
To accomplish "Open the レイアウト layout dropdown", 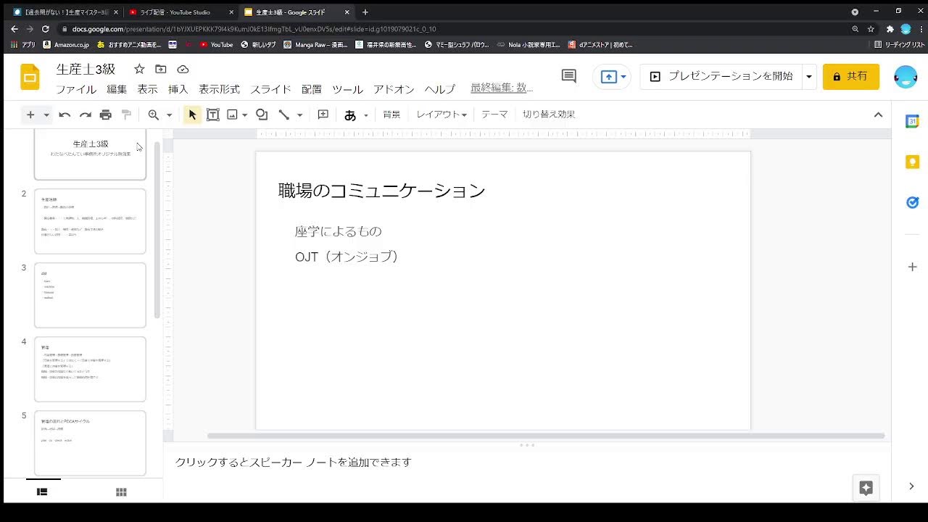I will (x=442, y=115).
